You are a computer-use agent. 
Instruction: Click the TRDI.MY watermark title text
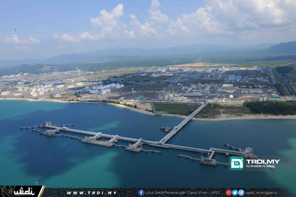coord(263,161)
